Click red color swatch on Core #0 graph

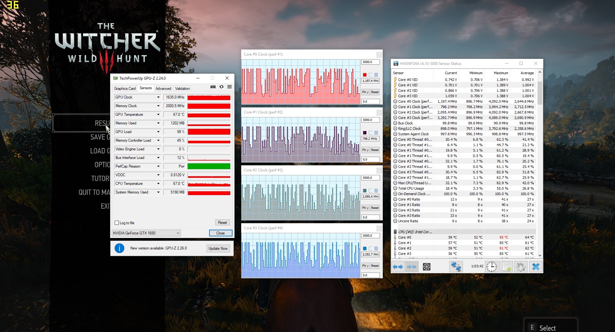(x=365, y=75)
